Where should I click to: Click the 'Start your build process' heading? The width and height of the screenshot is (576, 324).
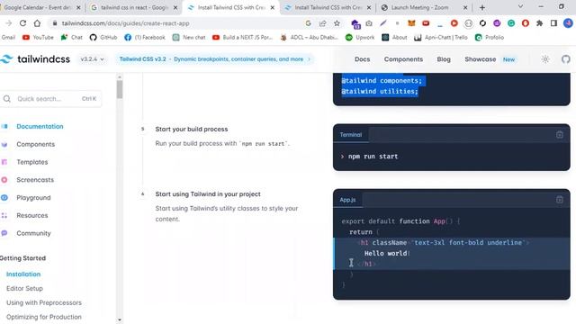(192, 130)
